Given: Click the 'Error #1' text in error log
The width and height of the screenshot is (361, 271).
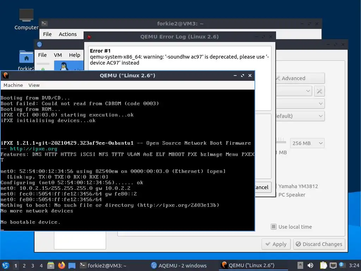Looking at the screenshot, I should click(100, 51).
